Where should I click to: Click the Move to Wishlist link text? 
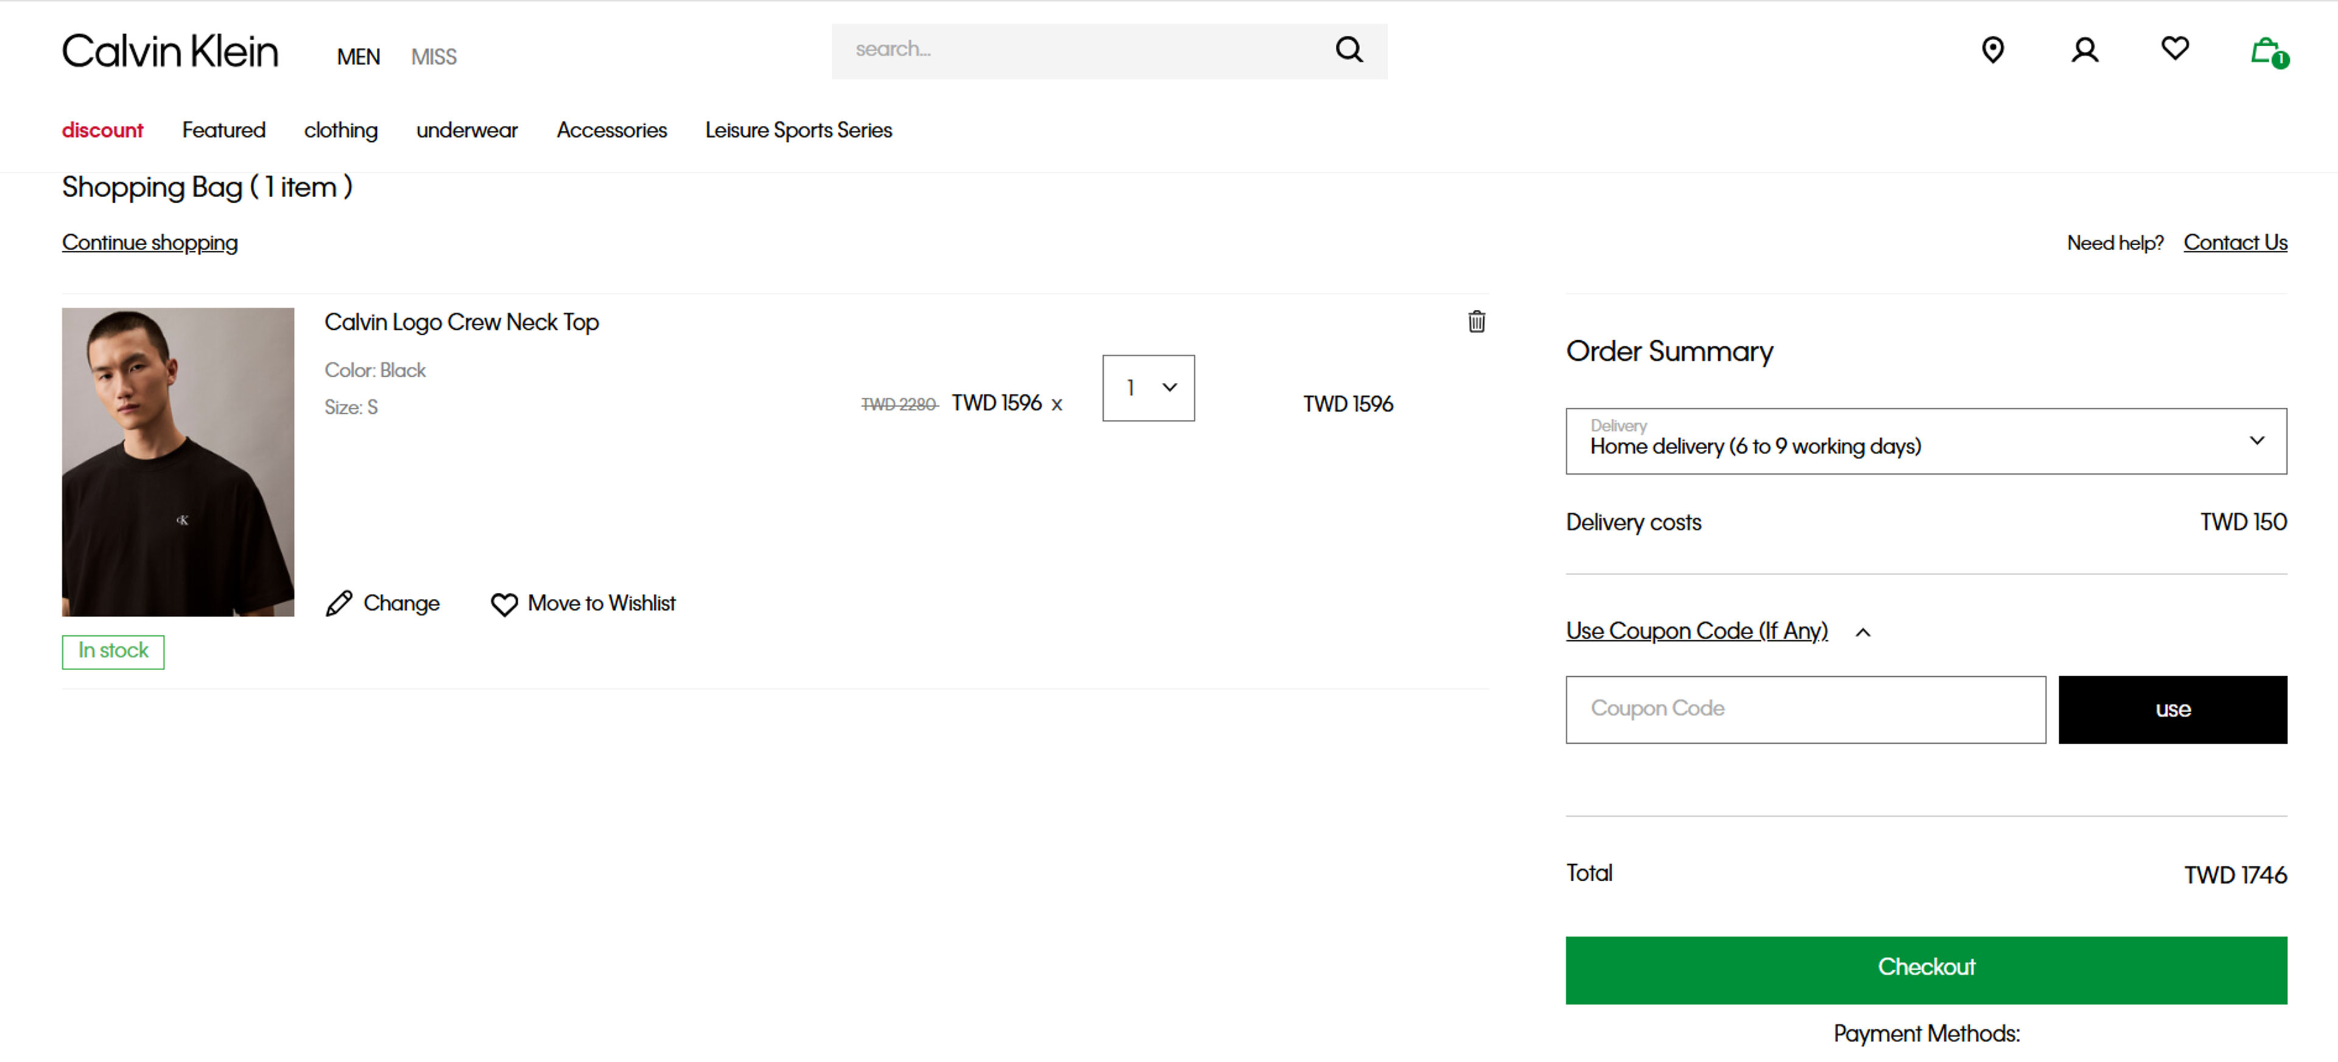click(602, 604)
